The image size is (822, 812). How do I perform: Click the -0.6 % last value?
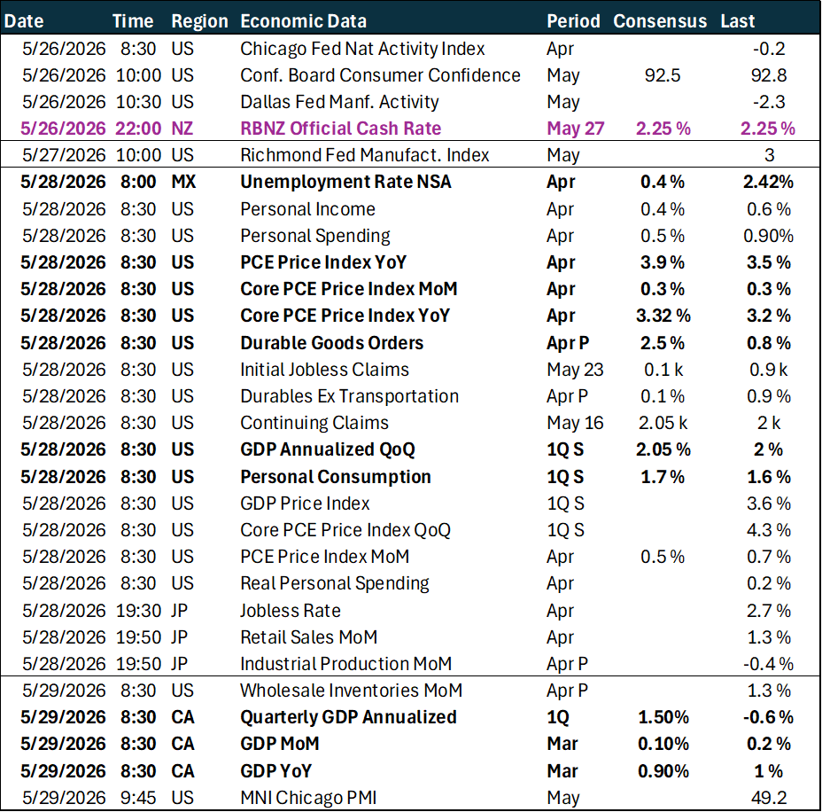[x=768, y=717]
